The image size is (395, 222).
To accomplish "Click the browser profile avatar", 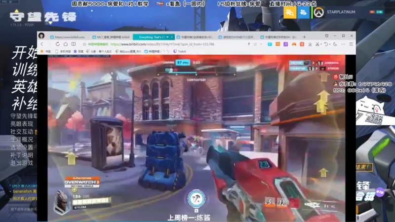I will pos(41,36).
